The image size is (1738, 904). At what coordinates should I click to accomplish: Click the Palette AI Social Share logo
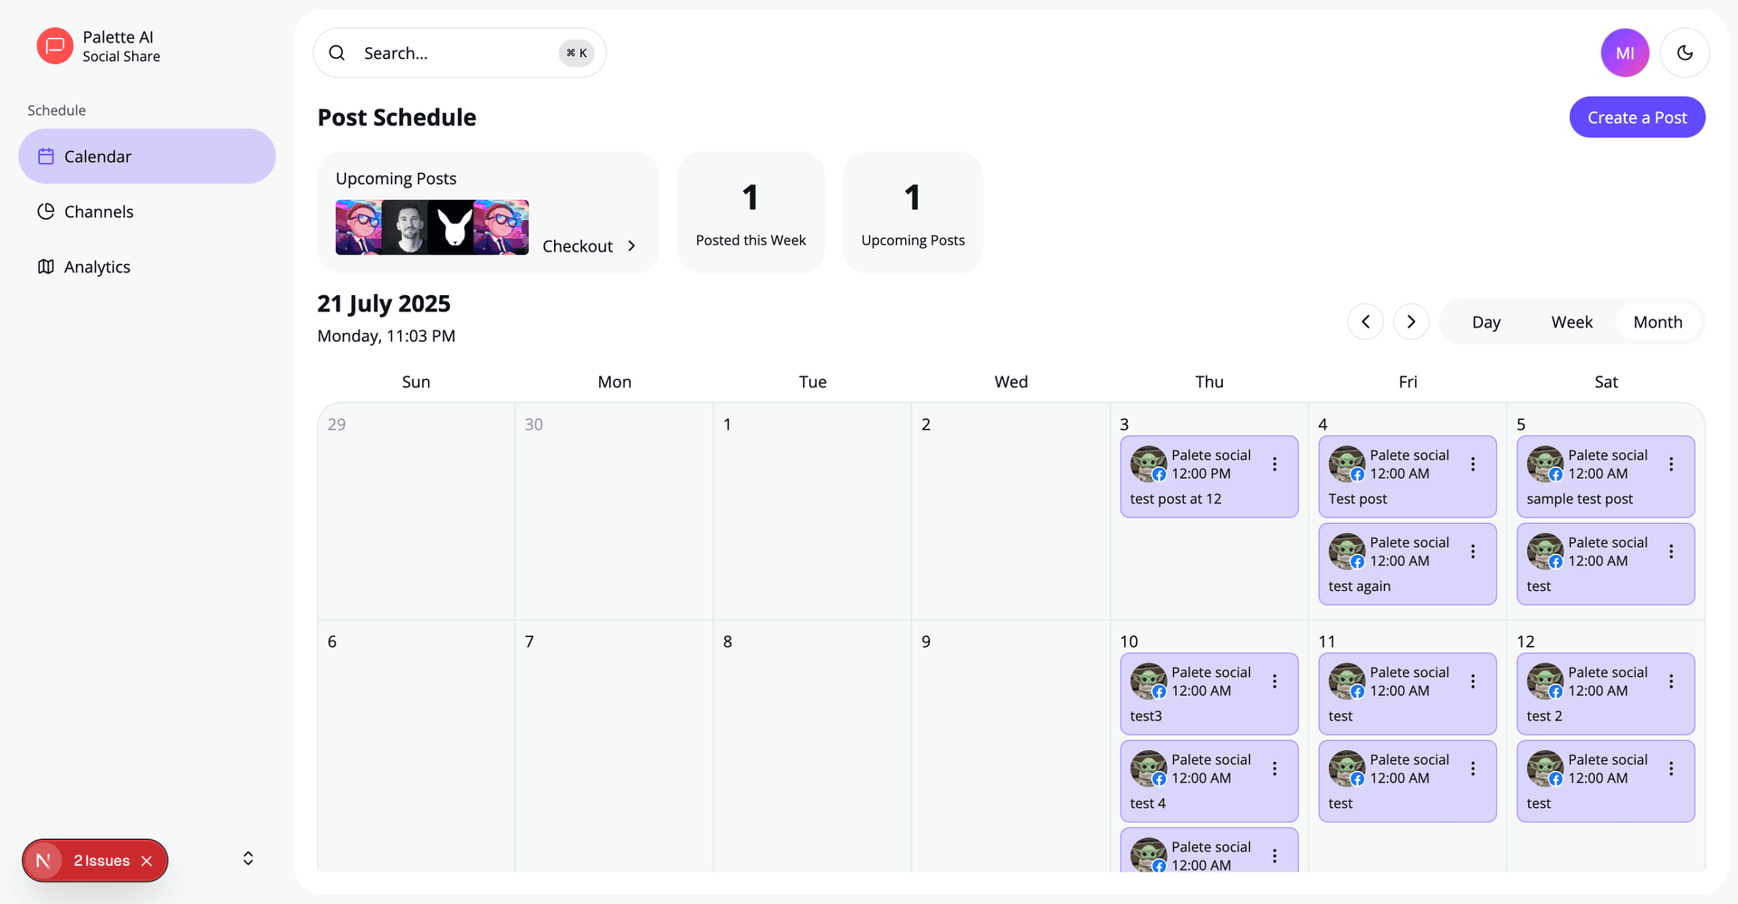[x=54, y=45]
